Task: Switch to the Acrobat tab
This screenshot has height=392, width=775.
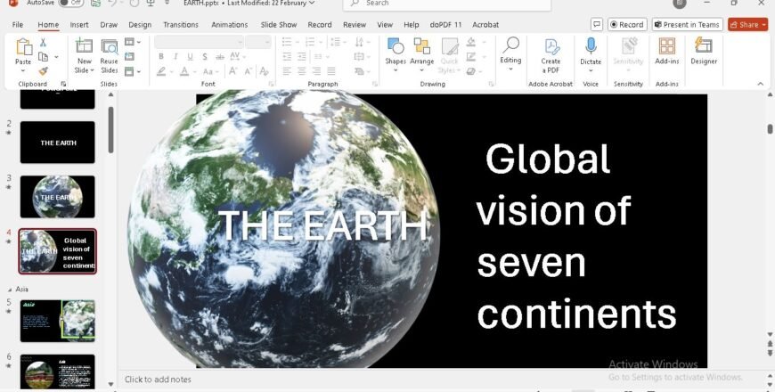Action: 485,25
